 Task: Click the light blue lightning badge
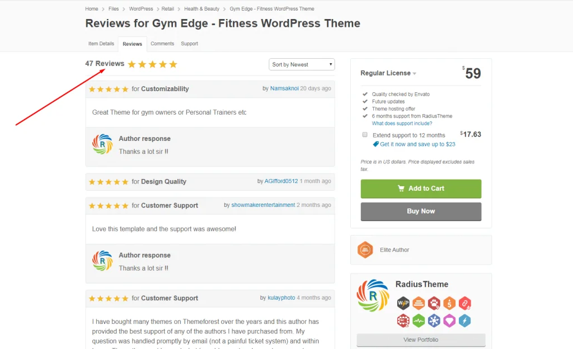[x=465, y=320]
